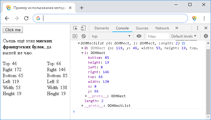211x120 pixels.
Task: Open the browser three-dot menu
Action: 204,18
